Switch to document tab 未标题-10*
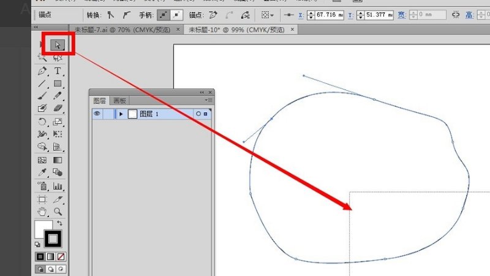The height and width of the screenshot is (276, 490). tap(236, 29)
